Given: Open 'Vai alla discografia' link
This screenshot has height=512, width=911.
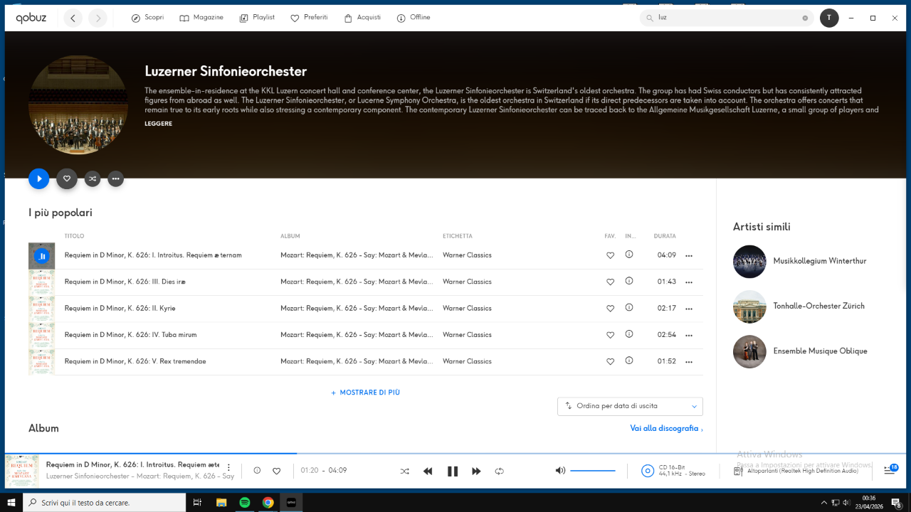Looking at the screenshot, I should coord(665,429).
